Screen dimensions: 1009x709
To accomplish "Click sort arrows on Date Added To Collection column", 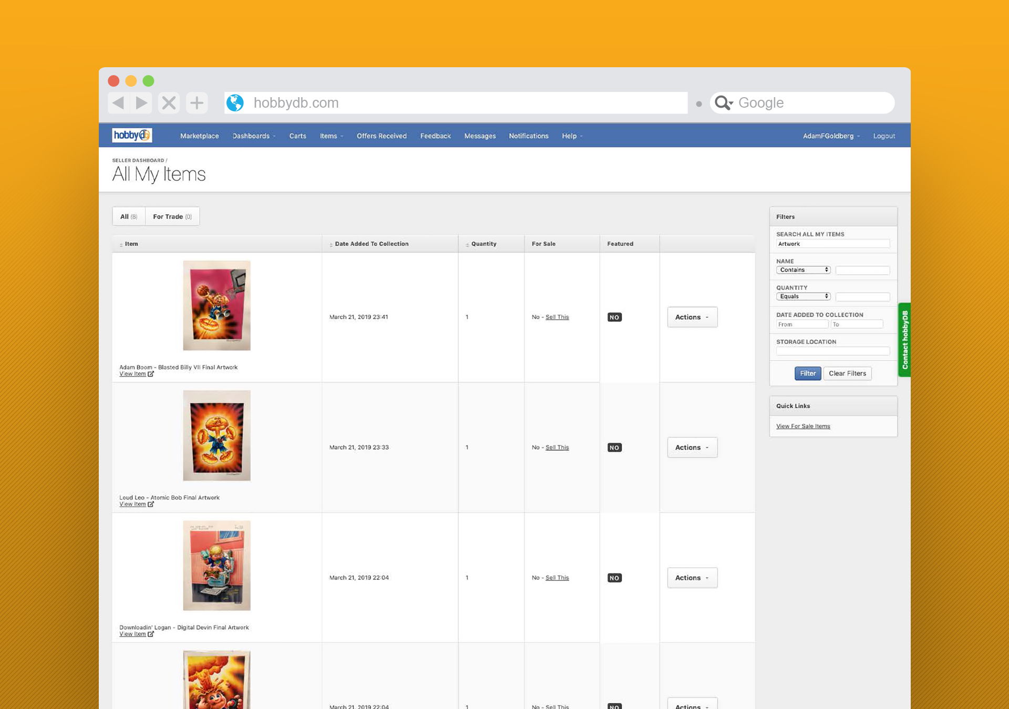I will click(331, 244).
